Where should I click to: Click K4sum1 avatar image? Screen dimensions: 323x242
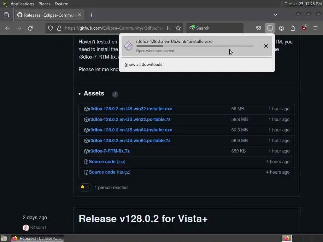(26, 228)
